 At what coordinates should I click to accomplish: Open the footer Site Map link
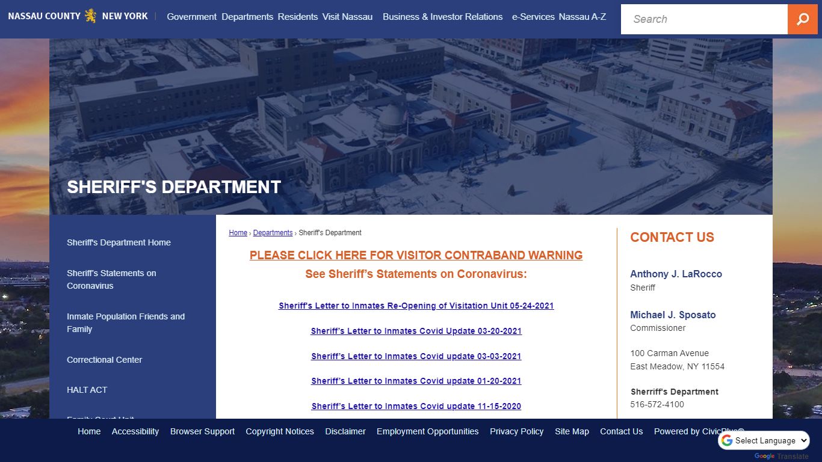572,431
